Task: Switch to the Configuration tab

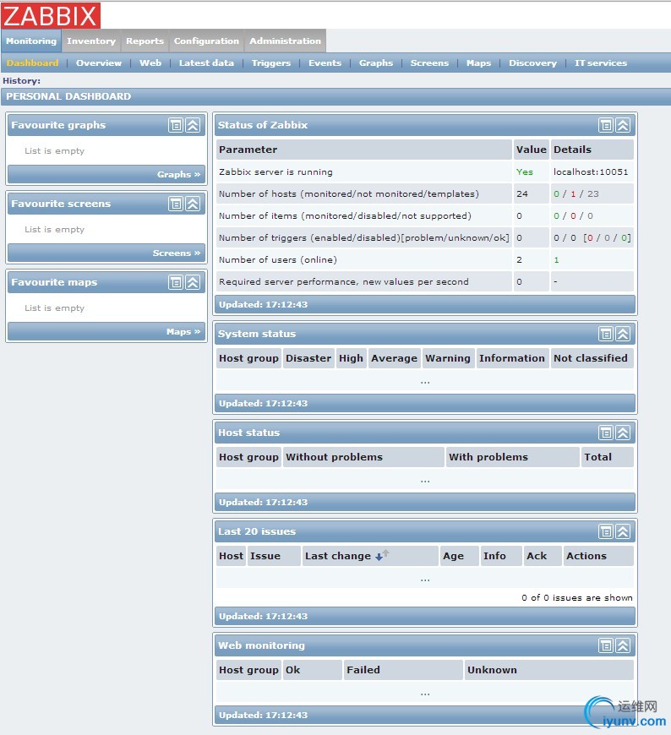Action: click(206, 41)
